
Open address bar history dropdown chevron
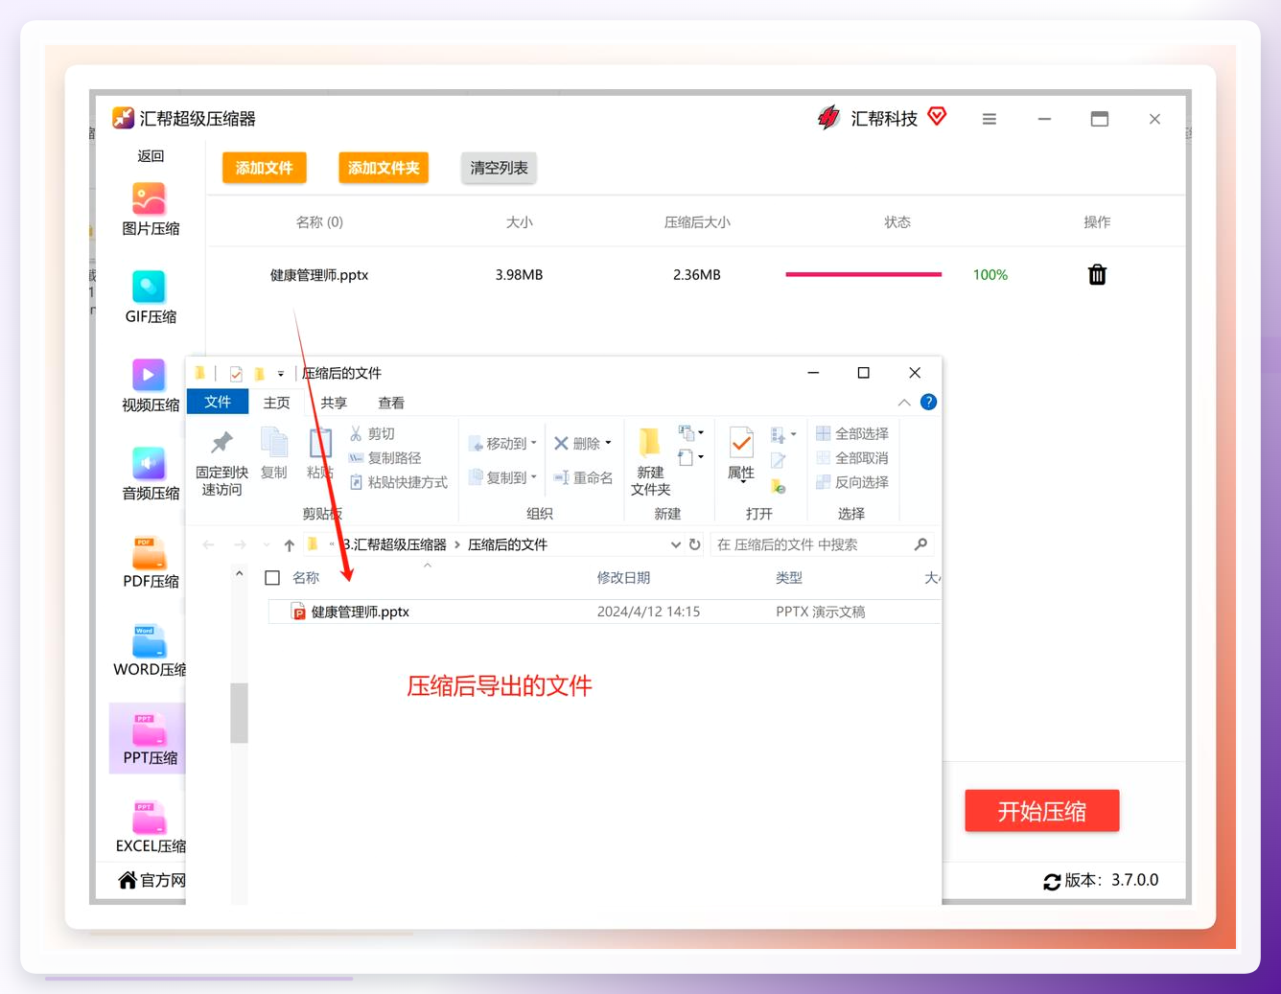[x=676, y=544]
